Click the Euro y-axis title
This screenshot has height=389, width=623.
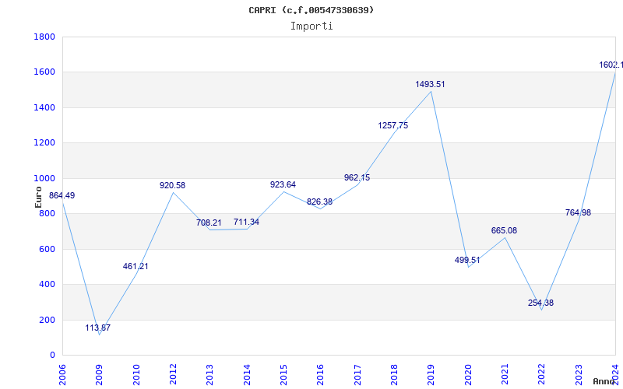point(38,198)
